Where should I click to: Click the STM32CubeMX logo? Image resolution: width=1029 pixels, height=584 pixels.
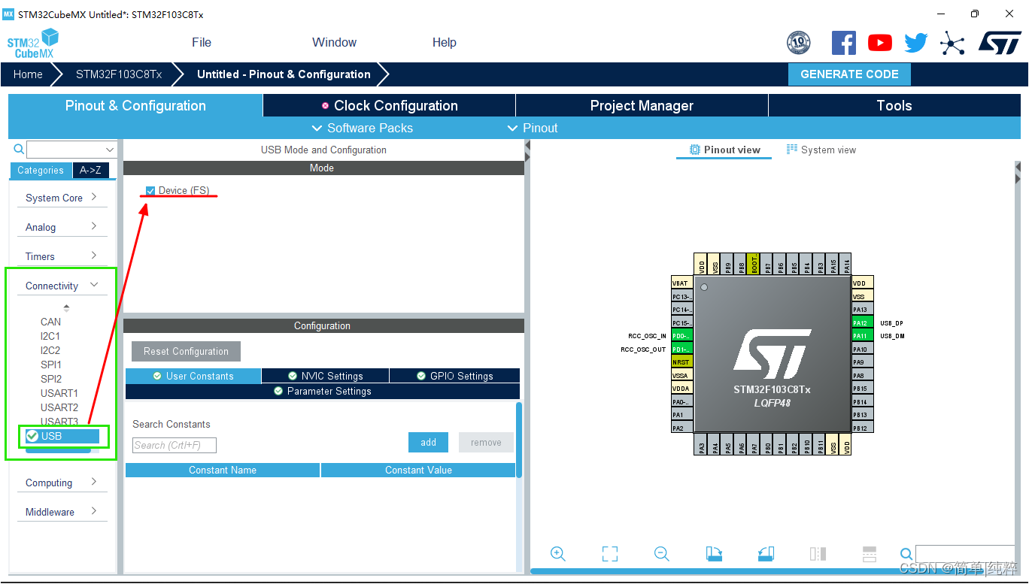(x=33, y=44)
